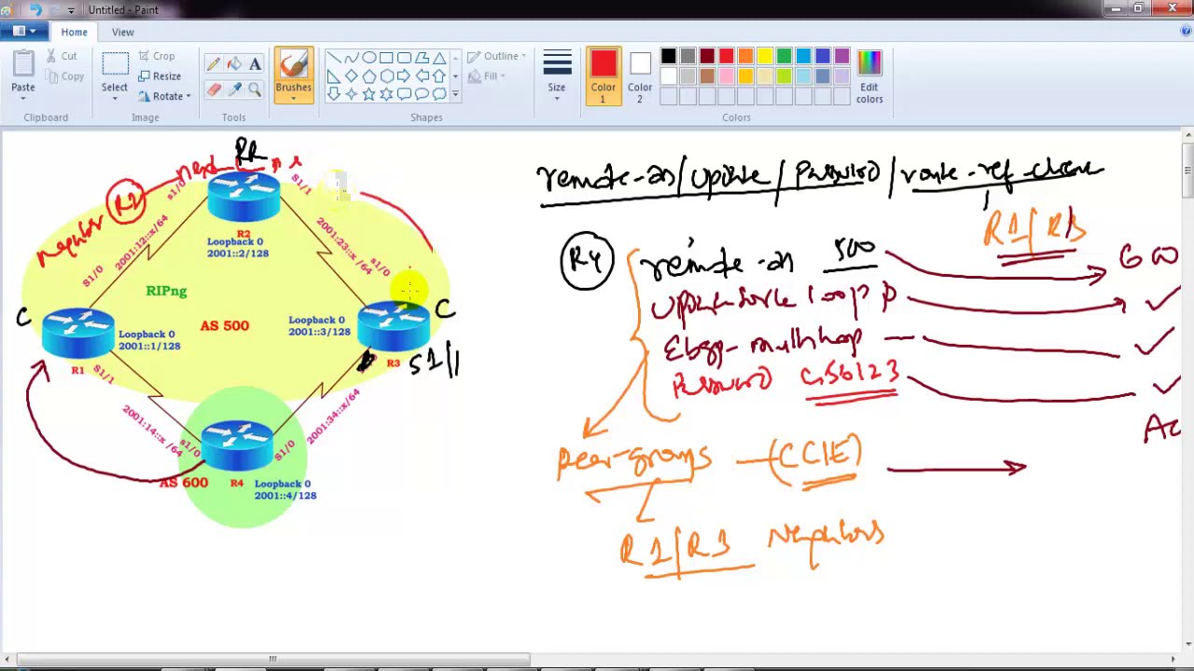Open the shape Fill dropdown

[x=489, y=76]
